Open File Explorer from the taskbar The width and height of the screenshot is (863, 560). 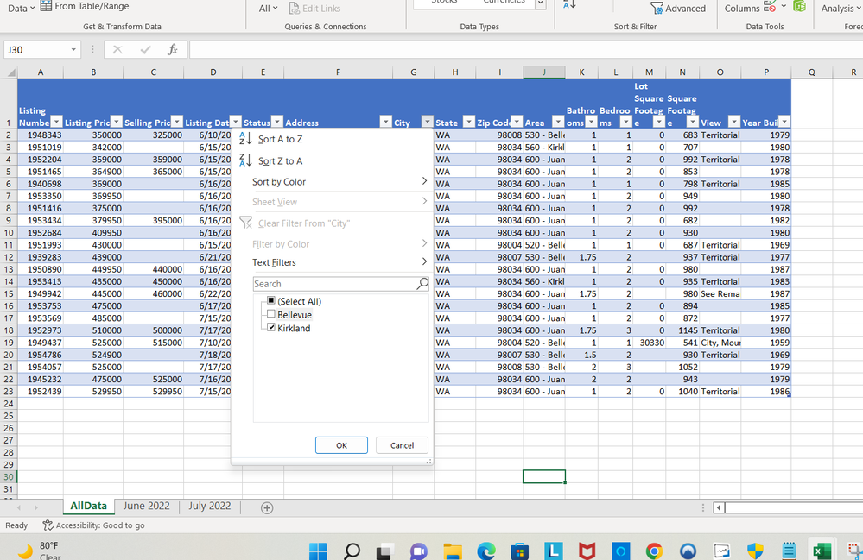(x=453, y=551)
